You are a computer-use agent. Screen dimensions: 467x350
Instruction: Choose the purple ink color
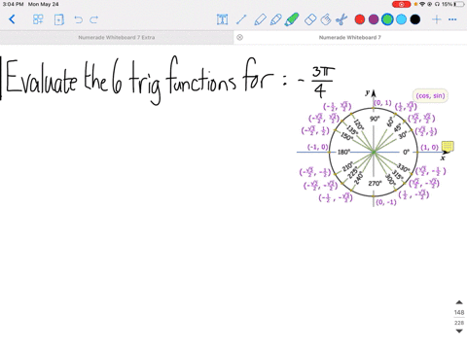pos(374,19)
